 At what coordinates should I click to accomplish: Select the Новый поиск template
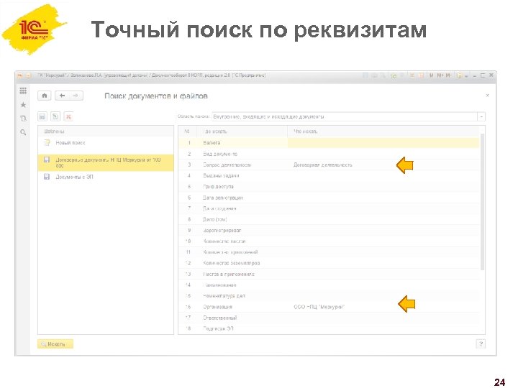[x=106, y=143]
